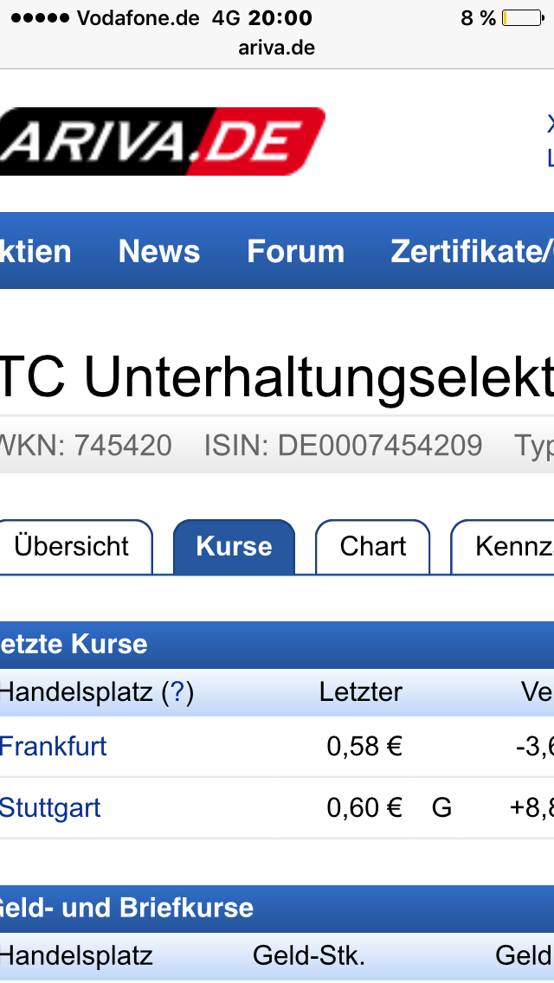Go to the Forum section
The height and width of the screenshot is (983, 554).
pyautogui.click(x=295, y=251)
